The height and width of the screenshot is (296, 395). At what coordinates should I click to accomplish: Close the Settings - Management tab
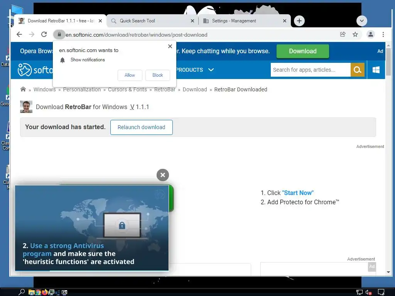284,21
